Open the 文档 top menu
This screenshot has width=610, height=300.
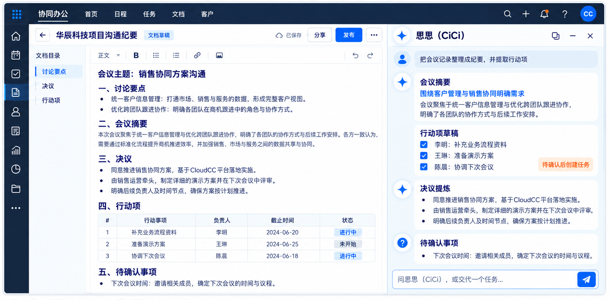tap(178, 14)
